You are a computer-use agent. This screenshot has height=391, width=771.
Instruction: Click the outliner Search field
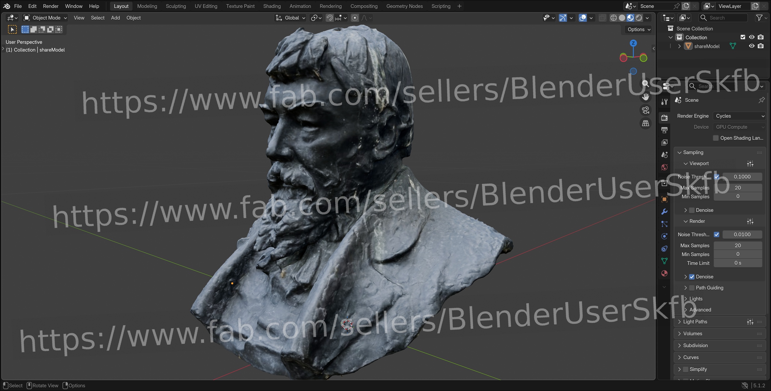point(723,18)
